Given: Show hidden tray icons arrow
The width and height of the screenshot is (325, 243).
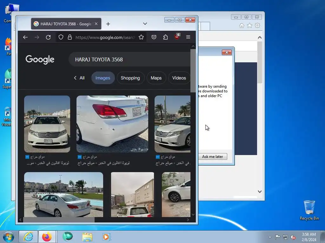Looking at the screenshot, I should pos(270,237).
